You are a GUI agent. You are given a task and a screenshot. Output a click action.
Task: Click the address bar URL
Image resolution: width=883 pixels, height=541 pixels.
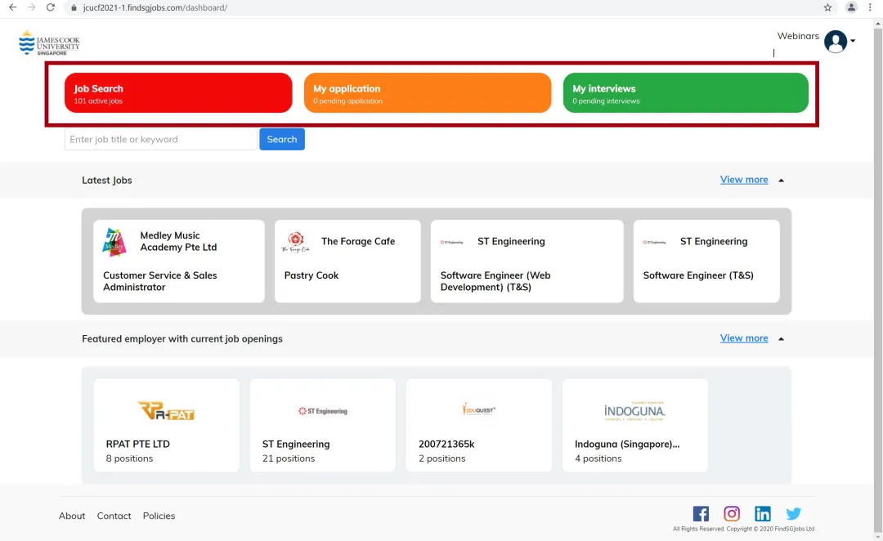click(x=155, y=7)
